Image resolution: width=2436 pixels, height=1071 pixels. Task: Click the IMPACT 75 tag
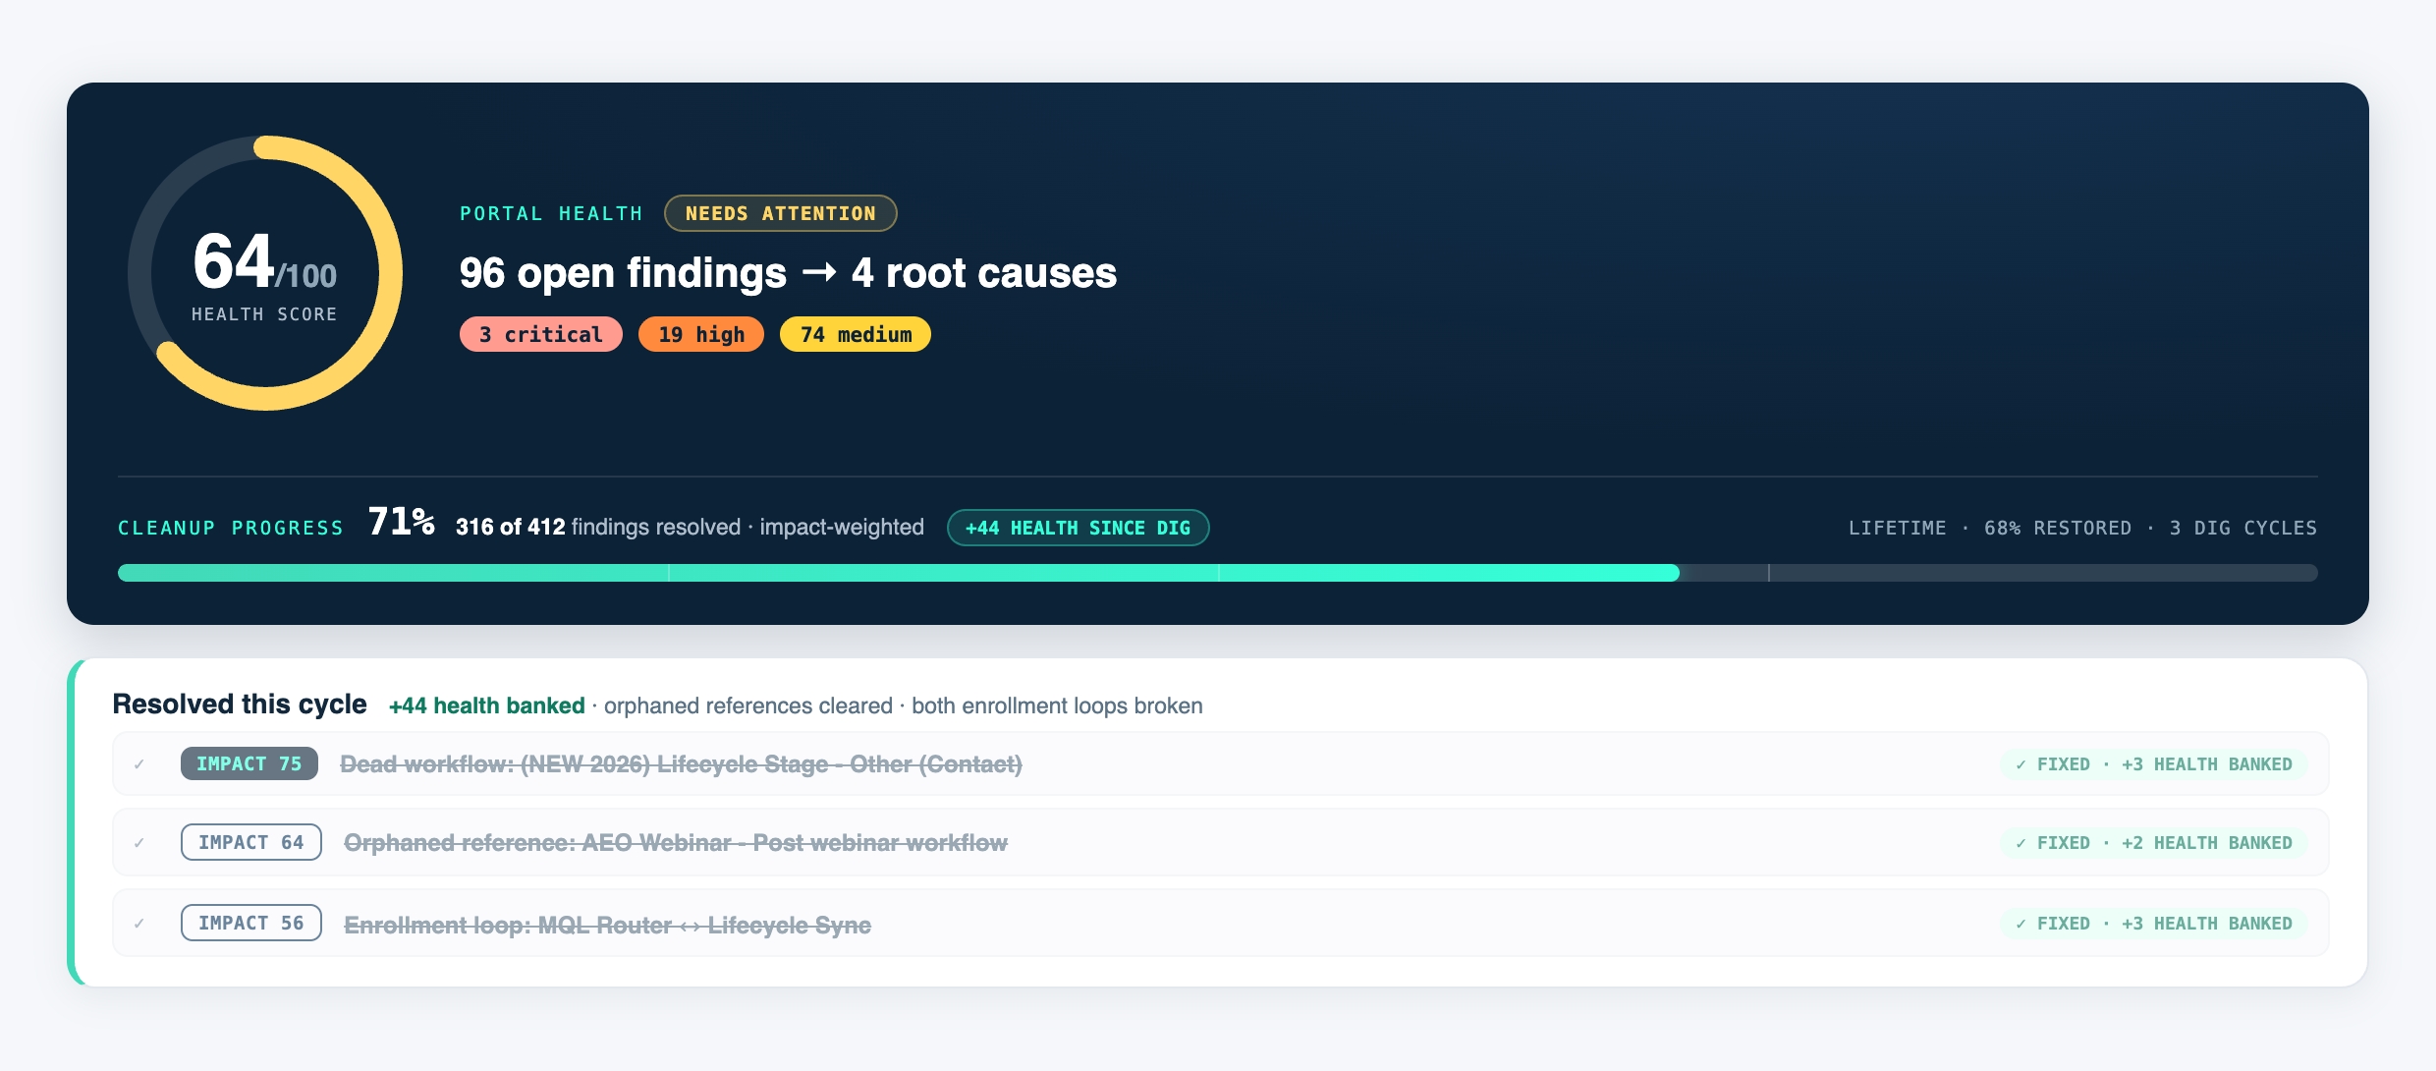pyautogui.click(x=249, y=763)
